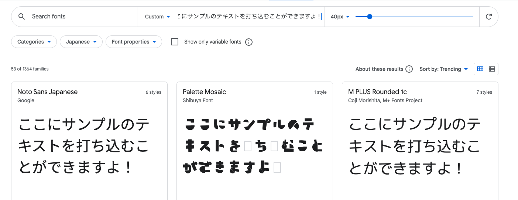Screen dimensions: 518x200
Task: Click the font size slider handle
Action: pyautogui.click(x=370, y=17)
